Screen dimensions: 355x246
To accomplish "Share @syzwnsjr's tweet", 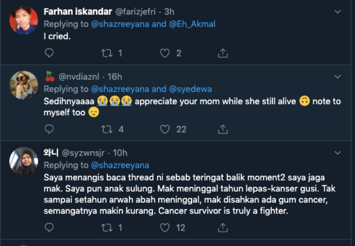I will tap(222, 228).
